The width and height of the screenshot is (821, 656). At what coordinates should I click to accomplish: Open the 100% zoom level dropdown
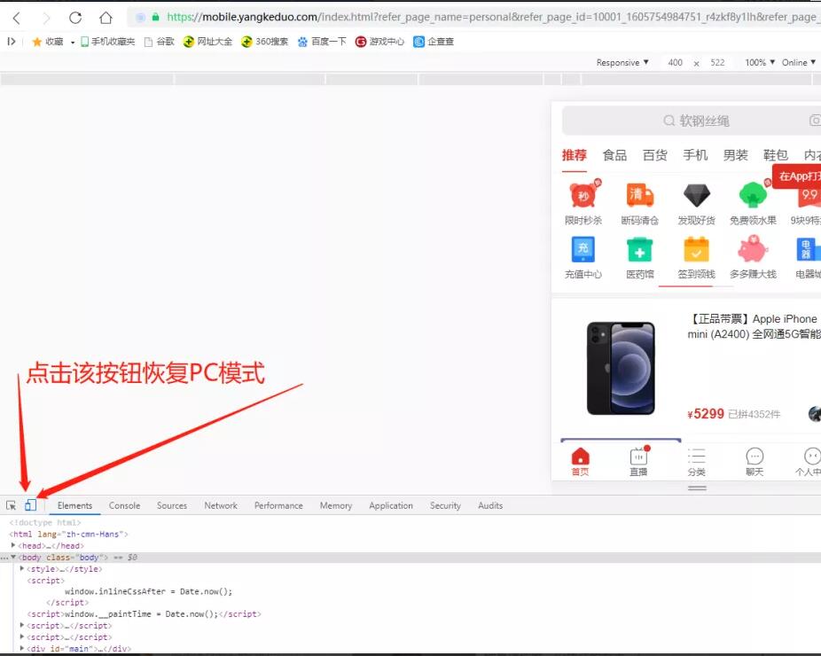[x=760, y=63]
